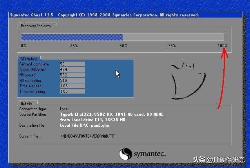The image size is (250, 168).
Task: Click the Ghost mascot drawing
Action: coord(188,80)
